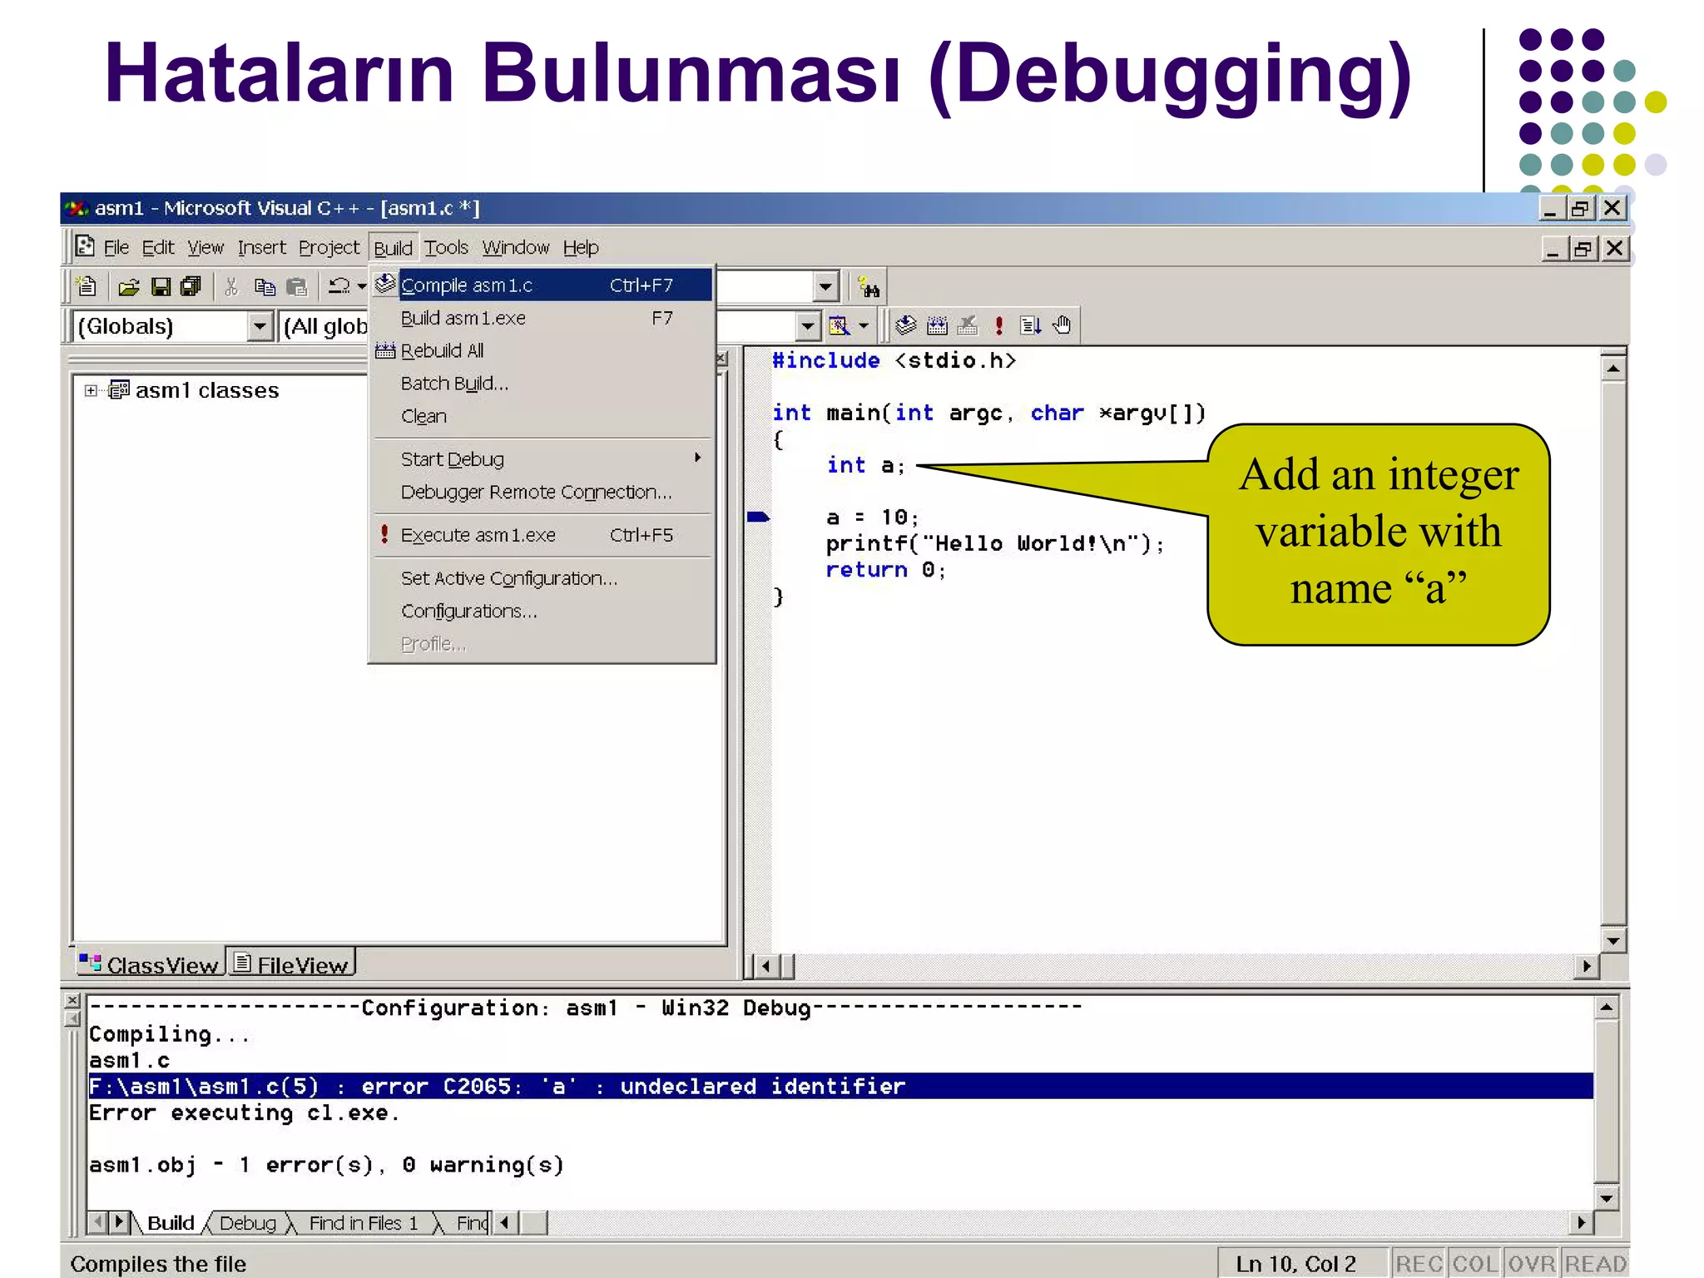1704x1278 pixels.
Task: Click the editor horizontal scroll right arrow
Action: [1587, 966]
